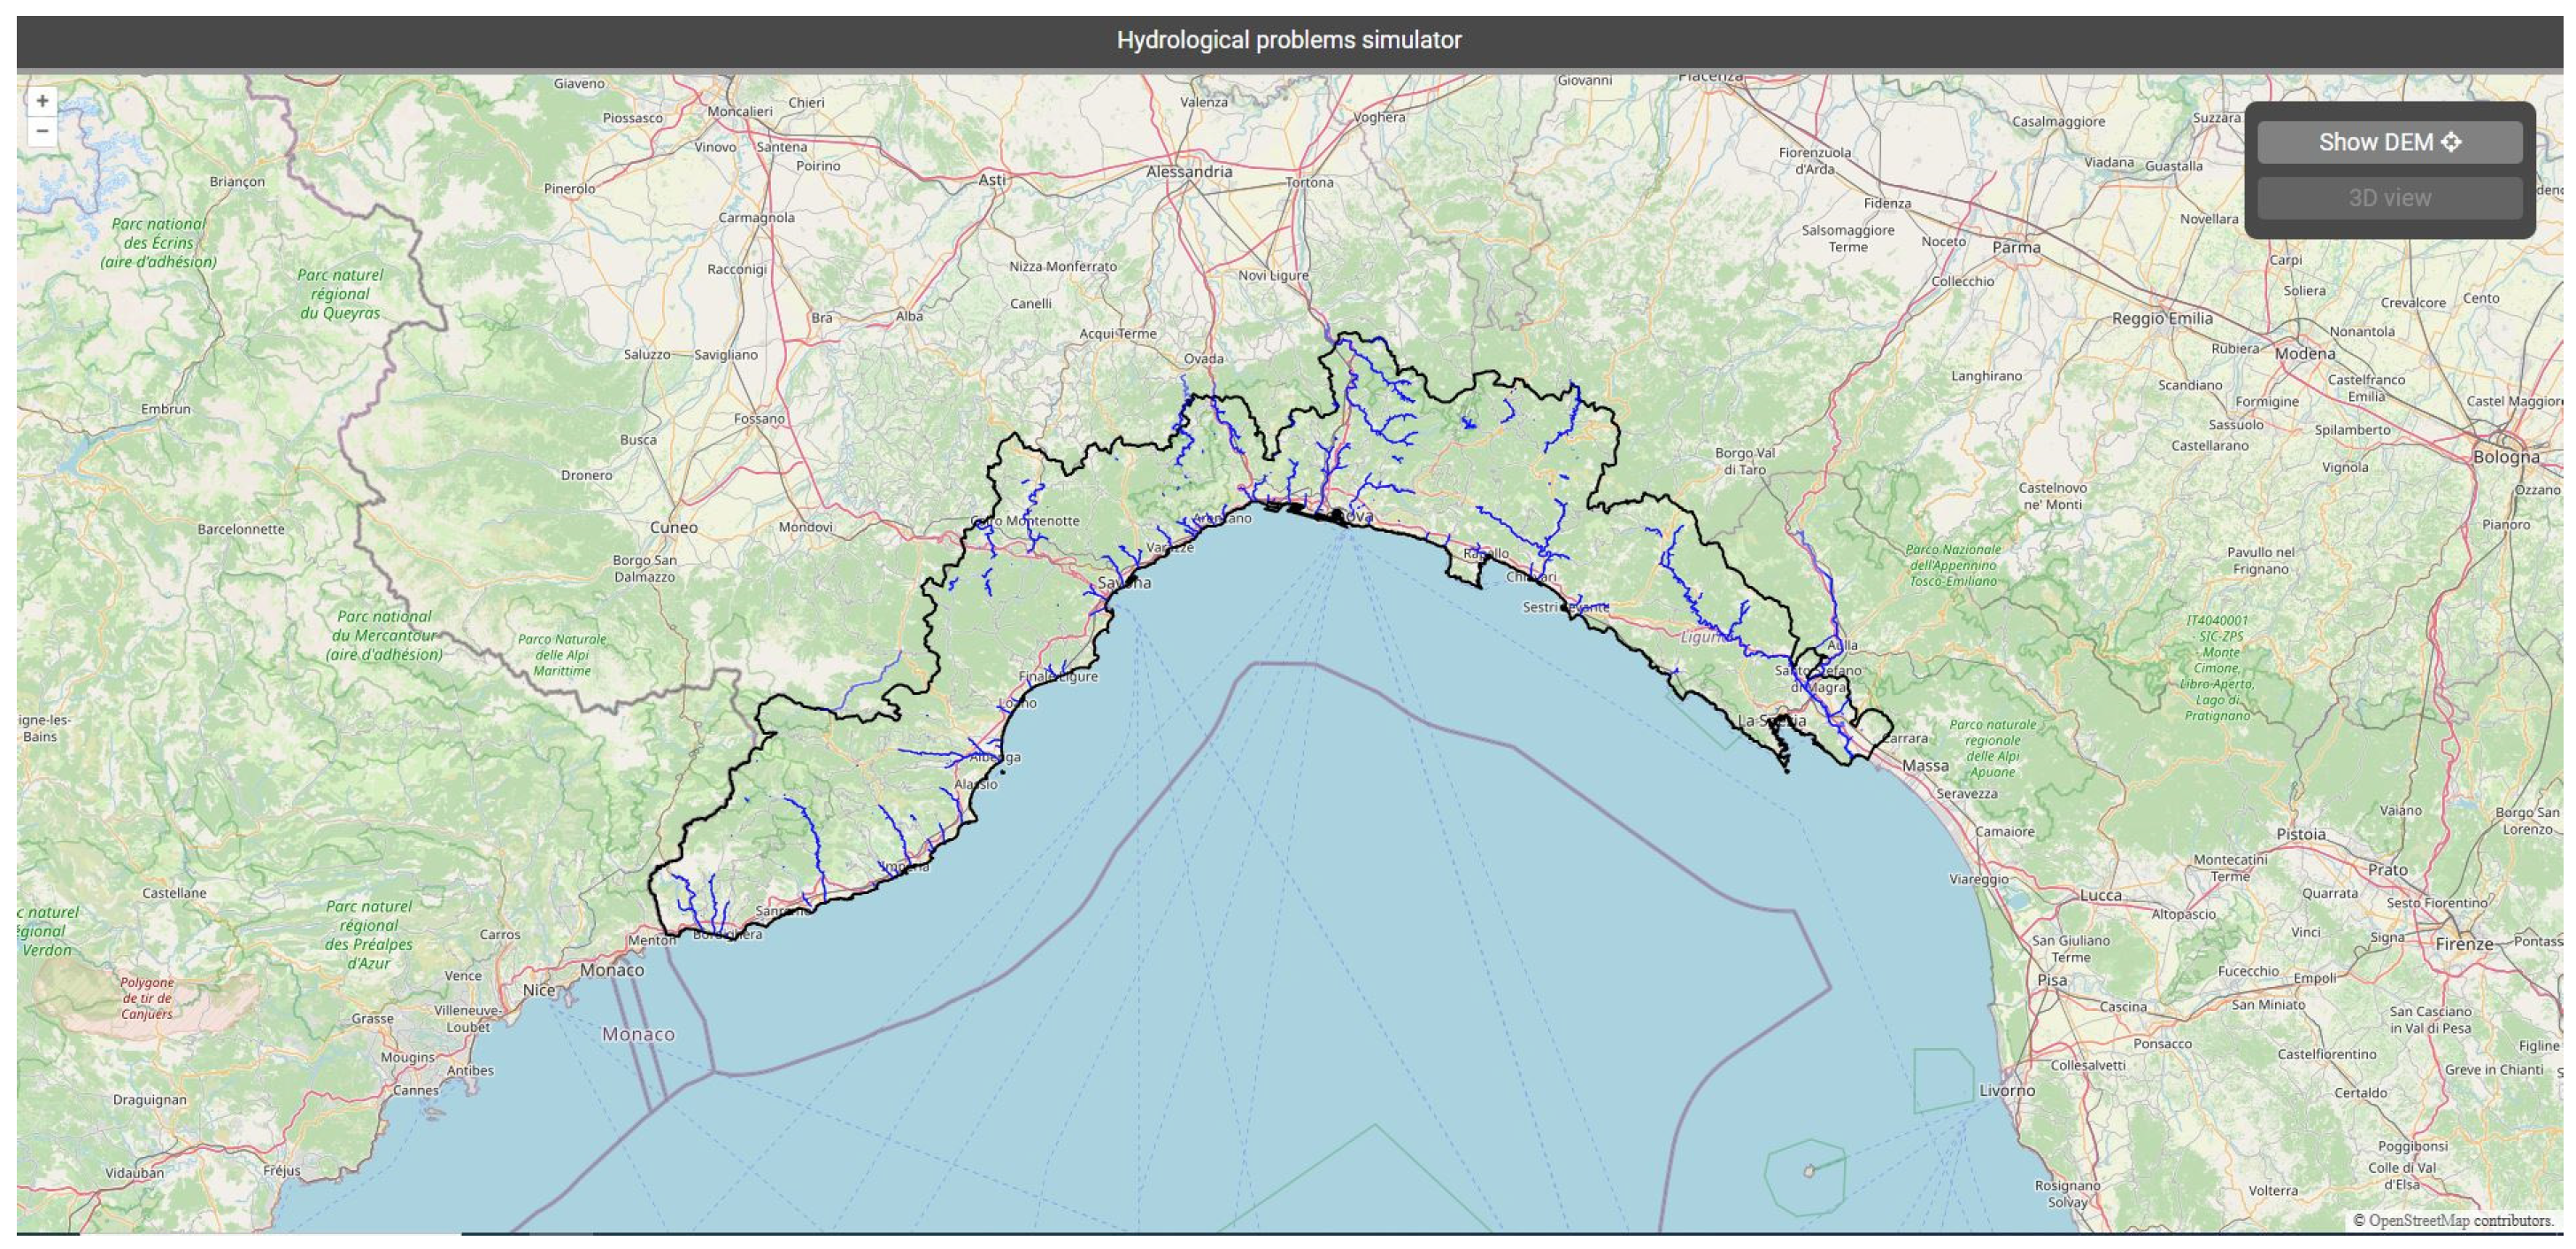Click the Monaco country label in the sea
The image size is (2576, 1249).
[638, 1034]
